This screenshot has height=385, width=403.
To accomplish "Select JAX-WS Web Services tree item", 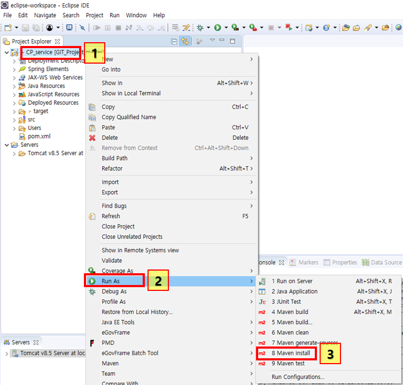I will [55, 78].
